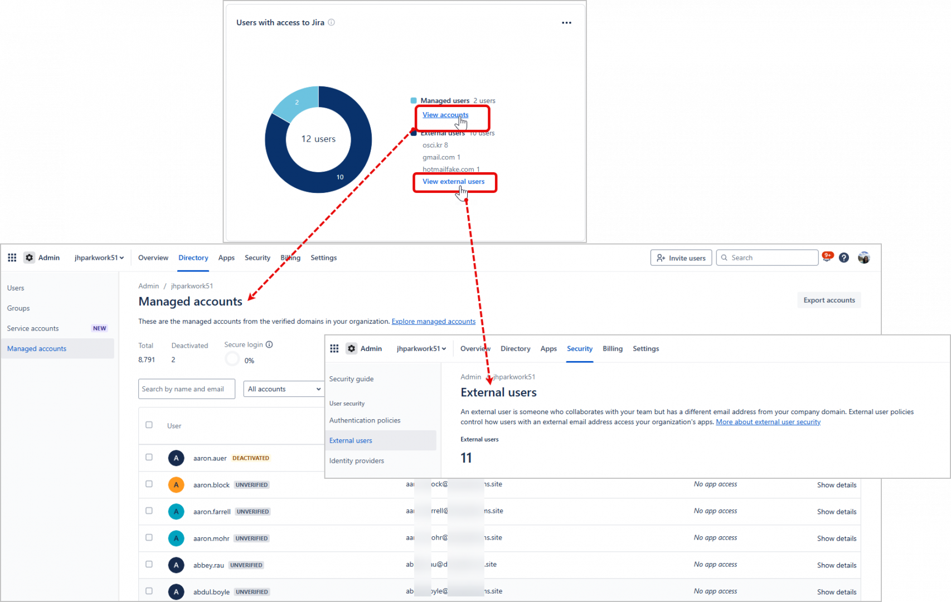Open jhparkwork51 org dropdown in External users window
951x602 pixels.
point(421,348)
